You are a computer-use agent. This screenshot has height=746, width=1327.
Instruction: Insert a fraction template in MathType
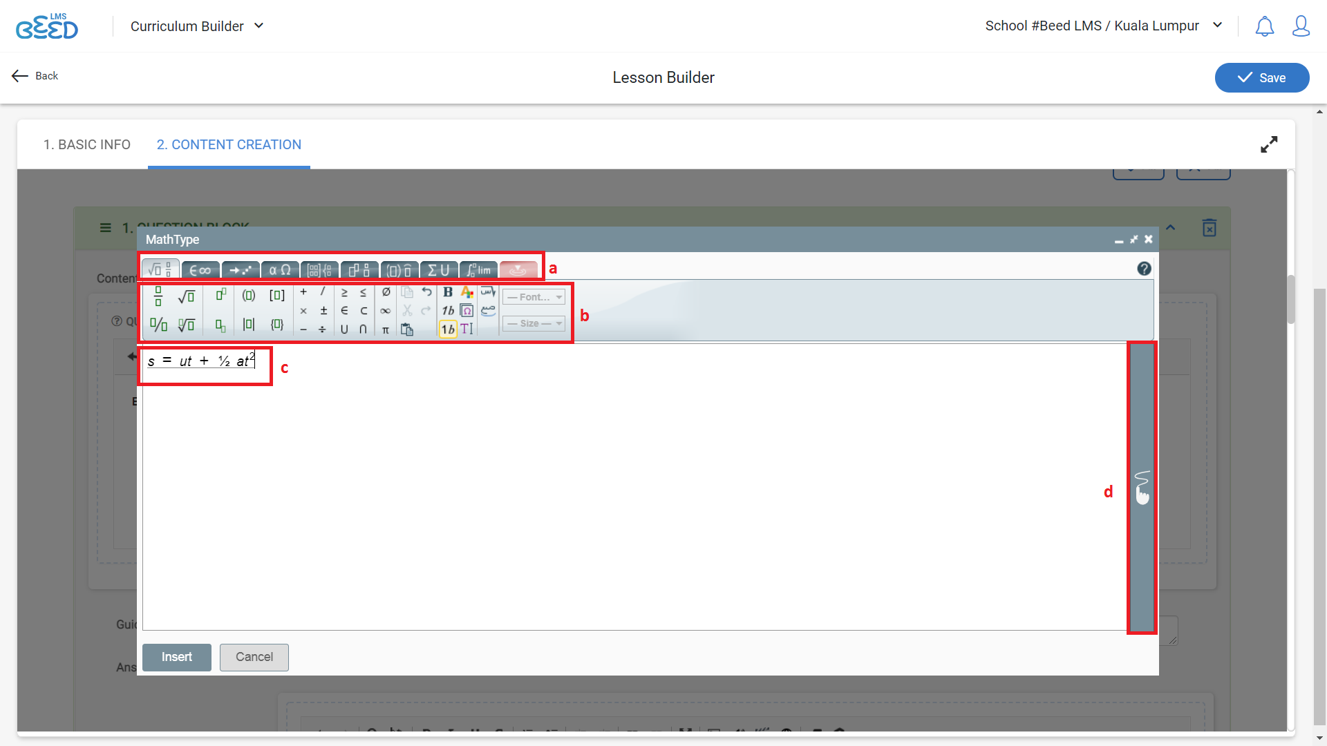pos(158,296)
